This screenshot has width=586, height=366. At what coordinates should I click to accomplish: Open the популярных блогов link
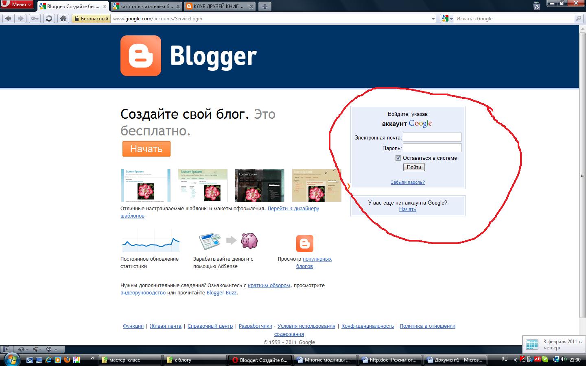click(x=313, y=263)
